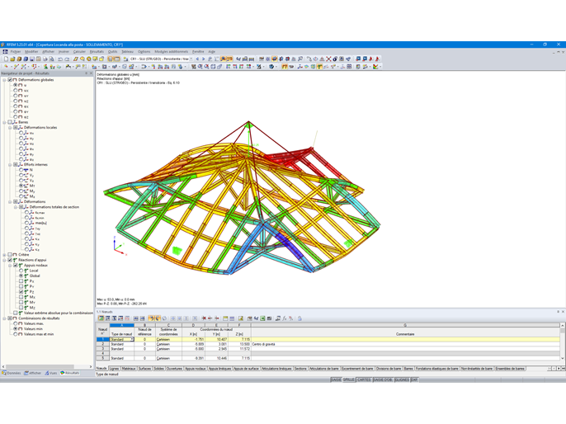Click the navigator horizontal scrollbar
Screen dimensions: 566x424
click(x=40, y=366)
